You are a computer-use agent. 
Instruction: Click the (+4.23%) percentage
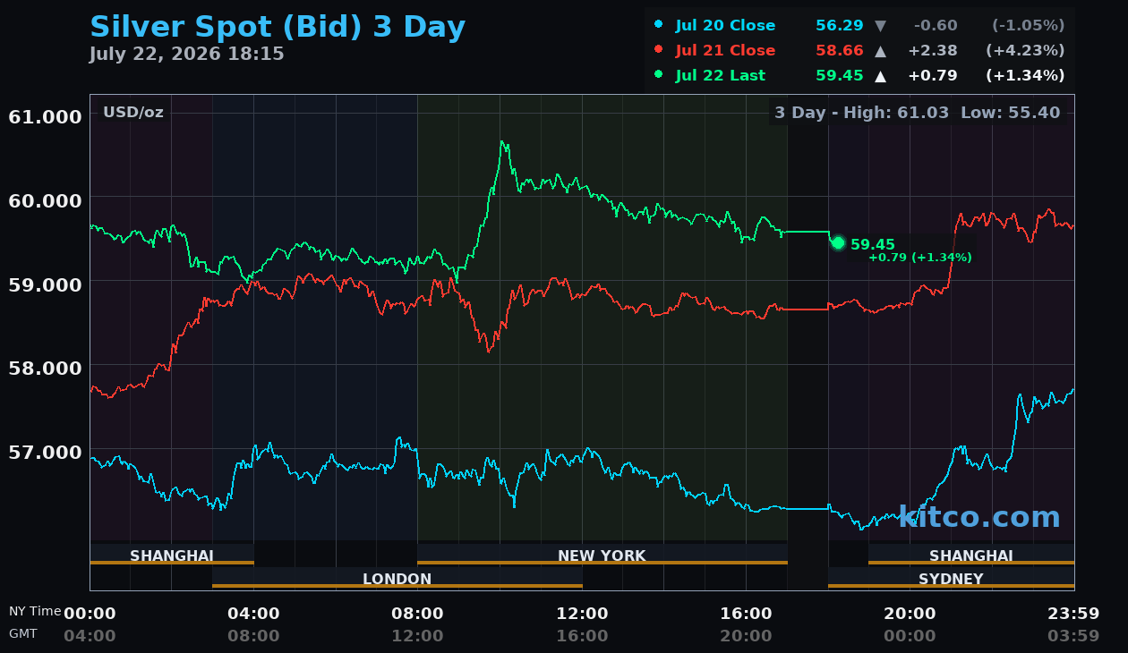point(1025,51)
